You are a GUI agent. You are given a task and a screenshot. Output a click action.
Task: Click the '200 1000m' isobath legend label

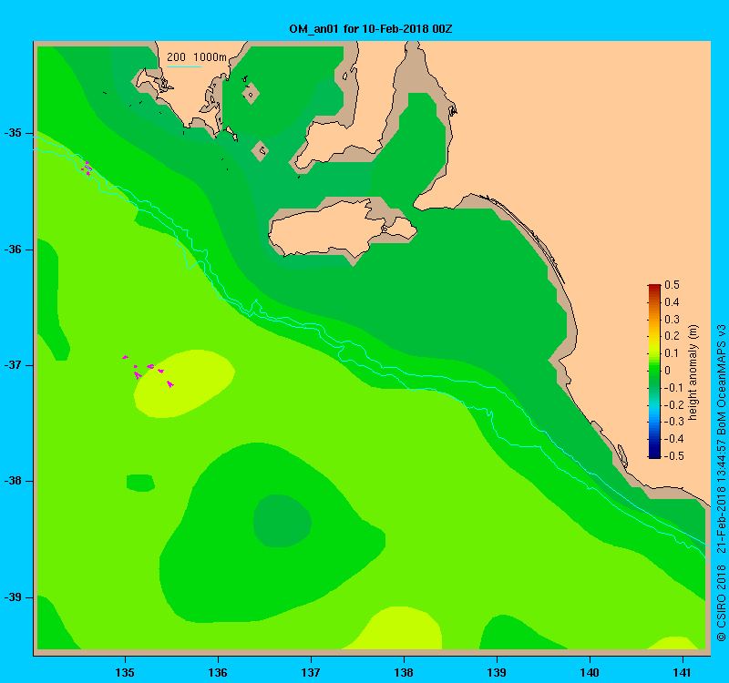pos(197,57)
